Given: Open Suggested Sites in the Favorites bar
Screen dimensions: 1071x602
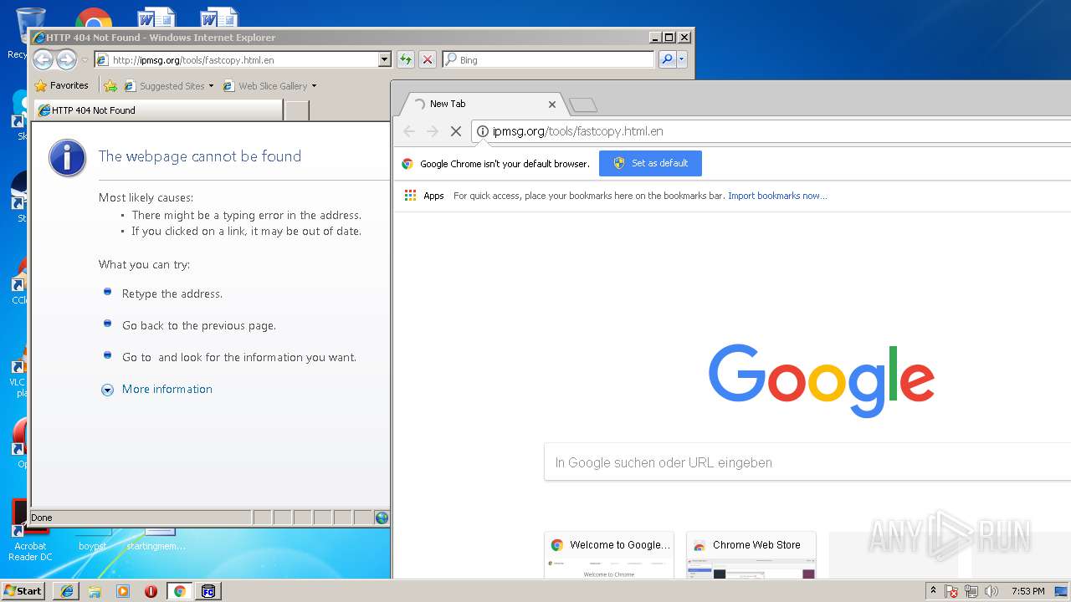Looking at the screenshot, I should pos(168,86).
